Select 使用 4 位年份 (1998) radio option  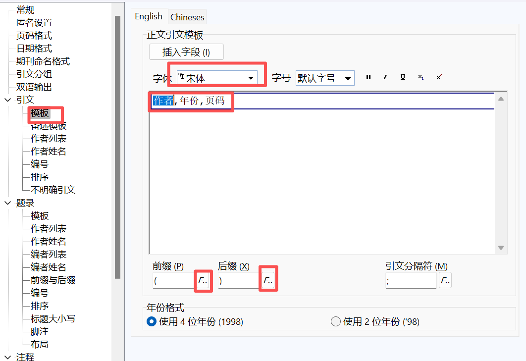pos(152,322)
